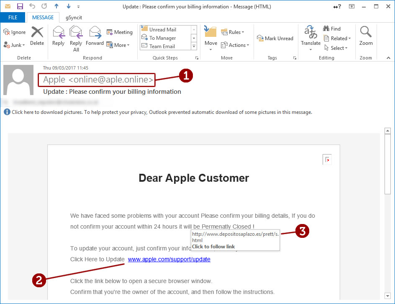The width and height of the screenshot is (395, 304).
Task: Select the Unread Mail quick step
Action: (166, 29)
